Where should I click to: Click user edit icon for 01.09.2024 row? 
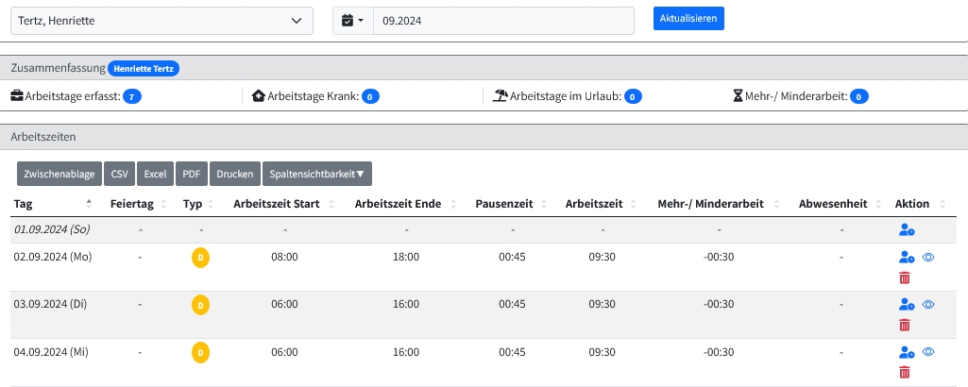pos(907,229)
